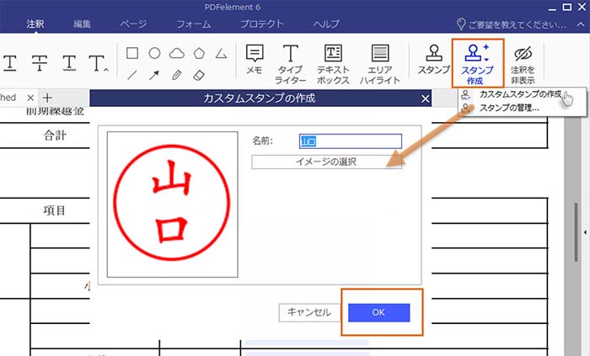Click the 名前 name input field

(350, 141)
